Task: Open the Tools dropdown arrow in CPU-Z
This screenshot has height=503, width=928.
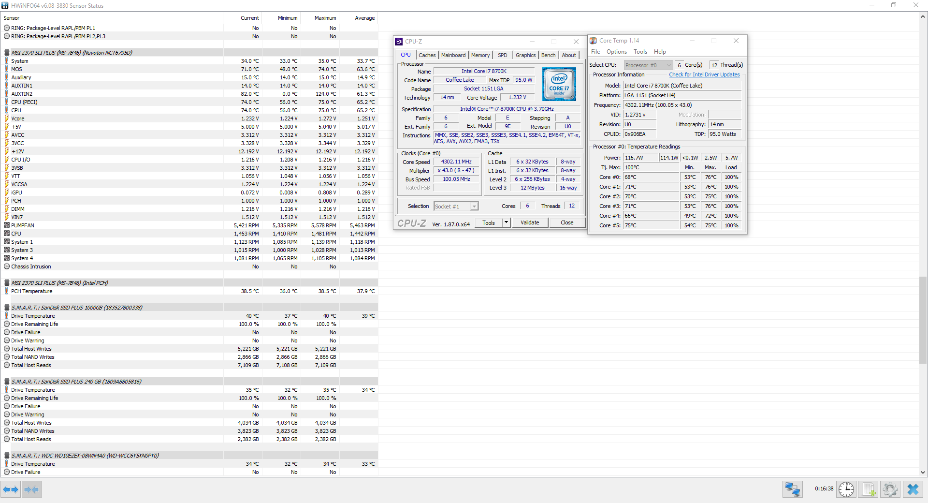Action: coord(506,222)
